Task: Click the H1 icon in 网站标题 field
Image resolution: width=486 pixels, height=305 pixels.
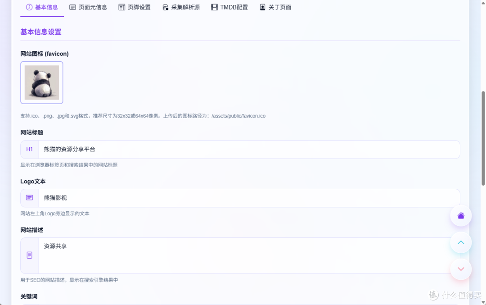Action: point(29,149)
